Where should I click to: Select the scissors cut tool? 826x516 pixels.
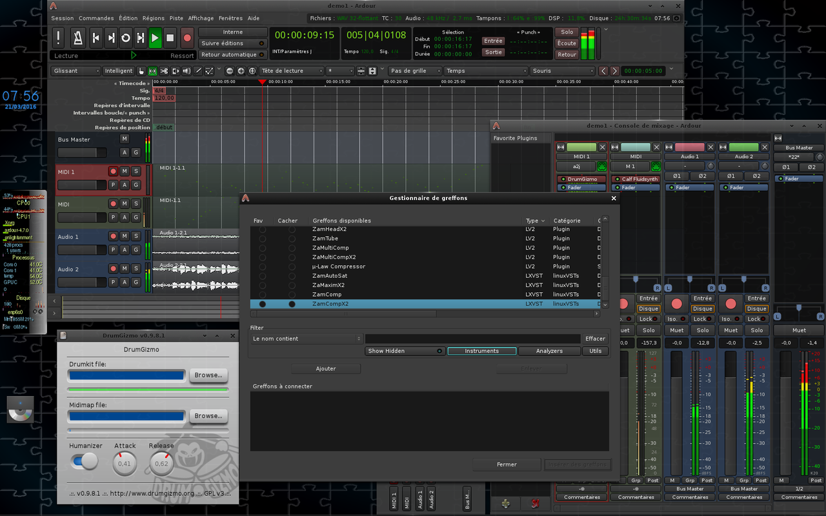[x=164, y=71]
